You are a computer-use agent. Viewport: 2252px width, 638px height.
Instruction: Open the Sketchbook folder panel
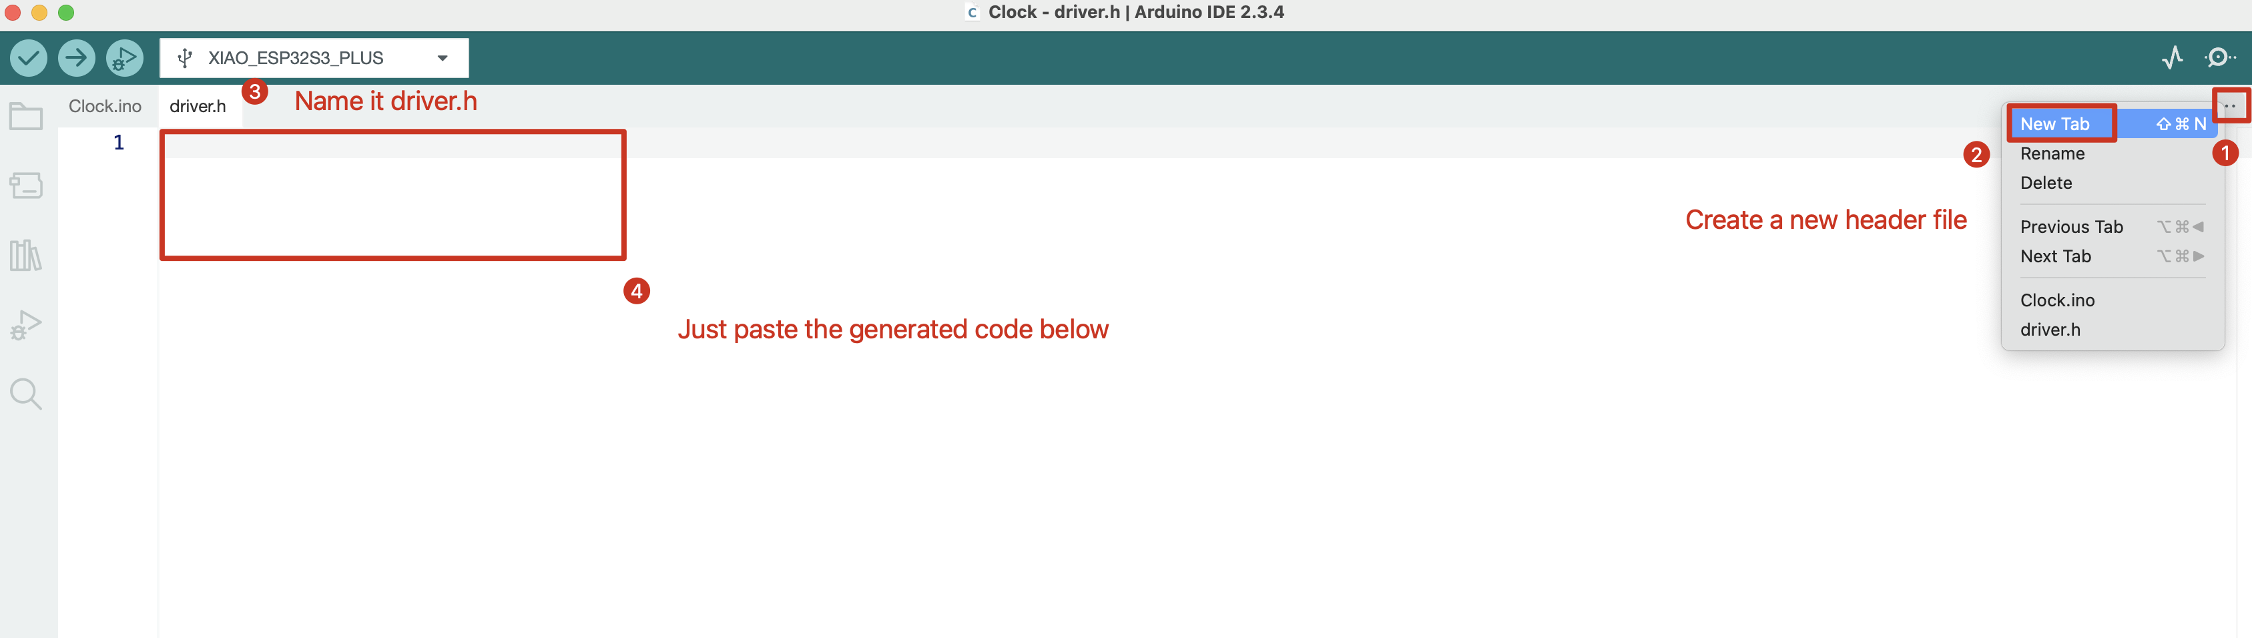pyautogui.click(x=26, y=116)
